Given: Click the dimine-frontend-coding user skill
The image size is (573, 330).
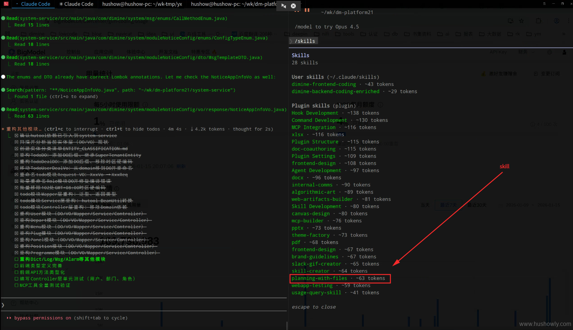Looking at the screenshot, I should click(x=323, y=84).
